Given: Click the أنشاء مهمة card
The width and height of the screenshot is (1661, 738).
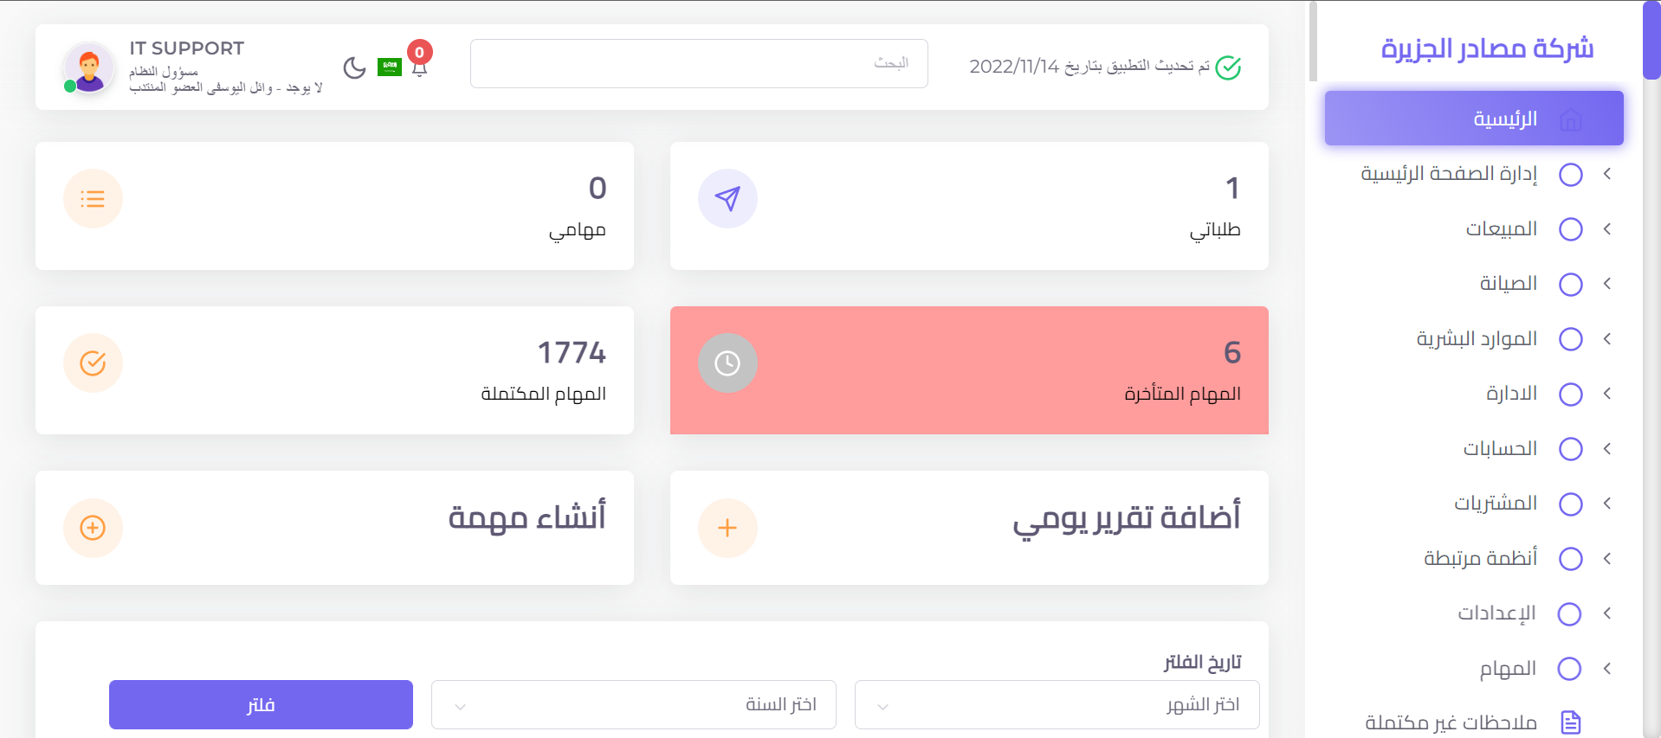Looking at the screenshot, I should coord(334,528).
